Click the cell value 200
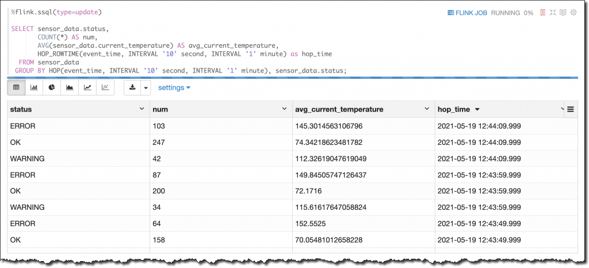Image resolution: width=589 pixels, height=268 pixels. coord(159,191)
